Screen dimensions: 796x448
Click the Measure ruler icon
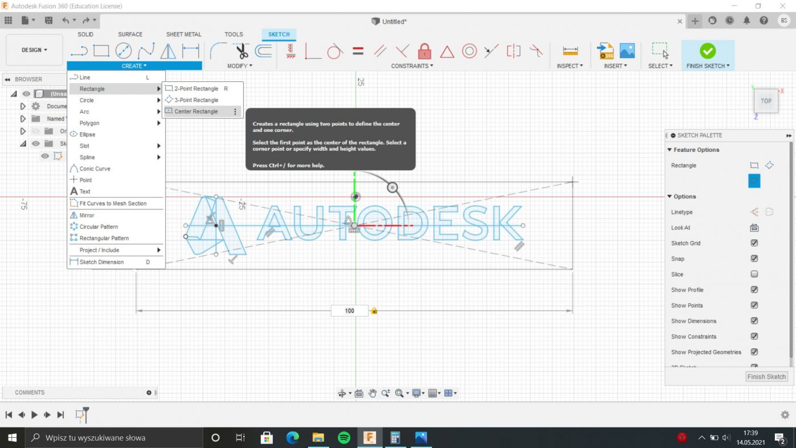point(570,51)
